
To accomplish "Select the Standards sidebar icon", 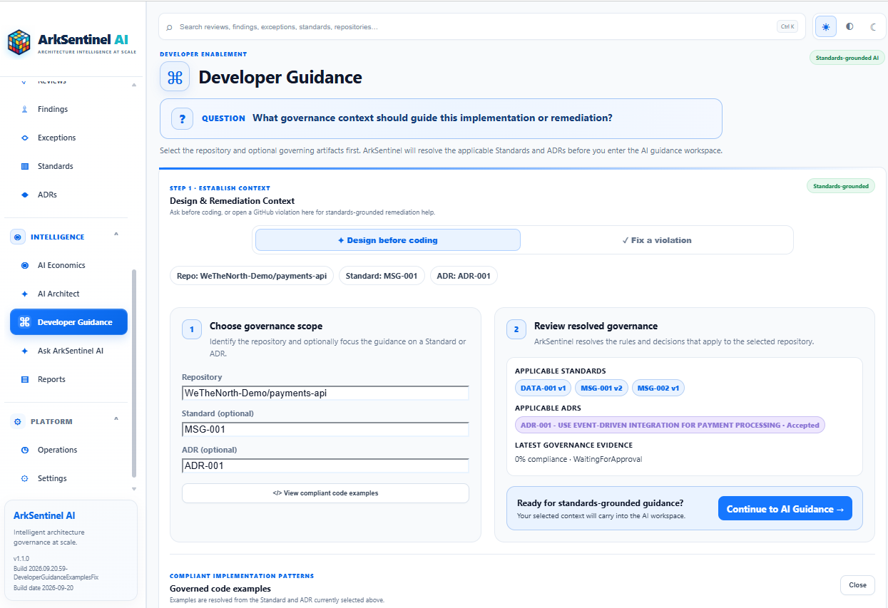I will tap(24, 166).
